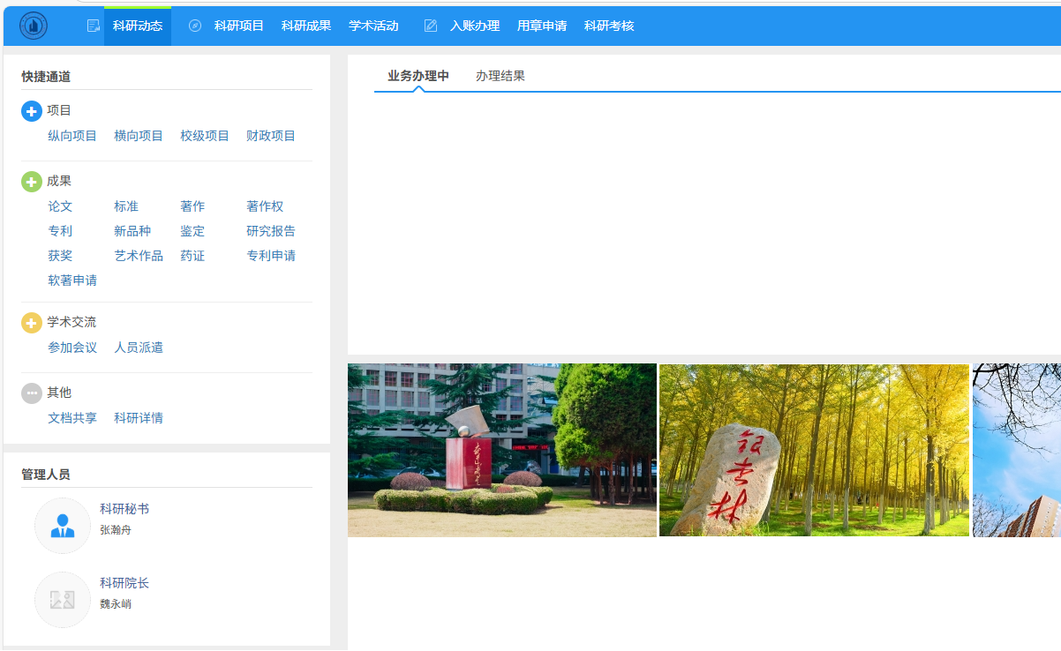Select the 业务办理中 tab
The height and width of the screenshot is (651, 1061).
418,76
